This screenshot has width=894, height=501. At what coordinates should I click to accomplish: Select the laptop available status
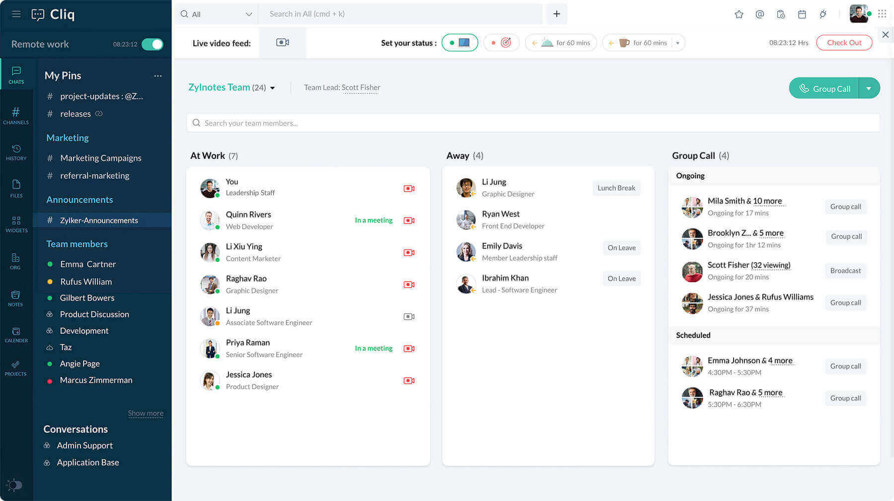(x=460, y=43)
